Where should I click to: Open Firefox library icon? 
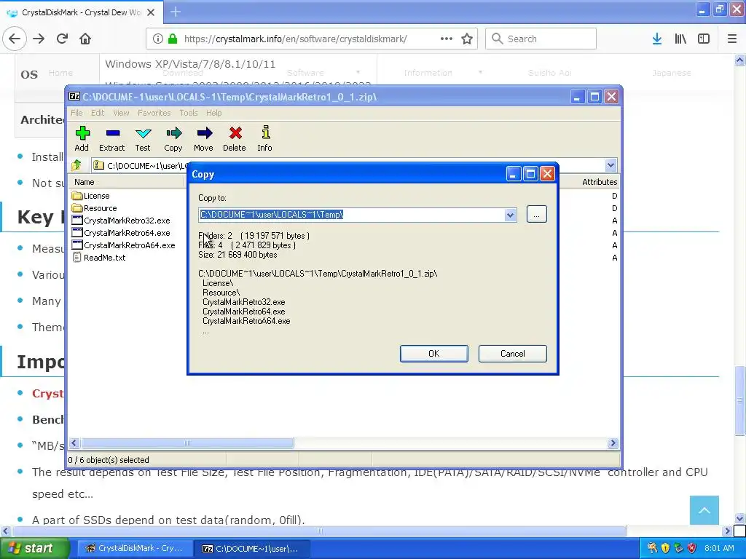[680, 39]
